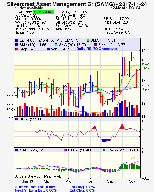Click the 'RSI (8): 55.08' legend text
The image size is (154, 192).
(31, 119)
